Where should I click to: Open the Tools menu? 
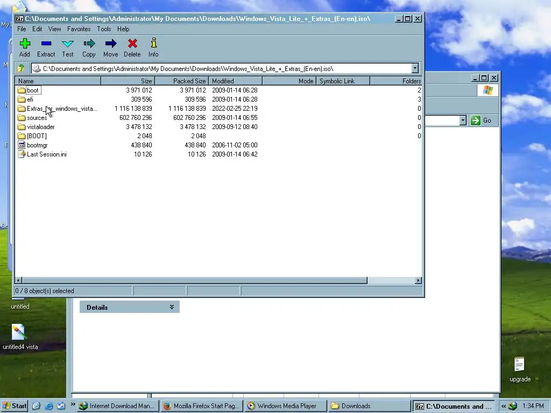point(104,29)
